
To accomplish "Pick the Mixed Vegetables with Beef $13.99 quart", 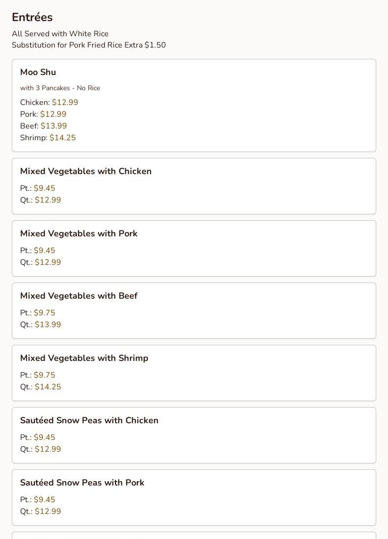I will 48,325.
